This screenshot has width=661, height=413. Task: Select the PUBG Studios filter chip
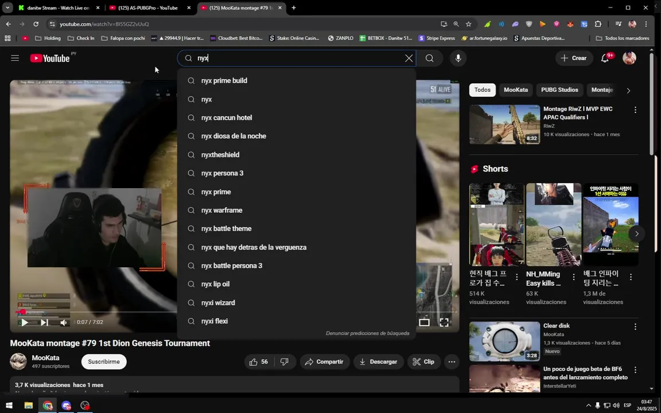point(559,89)
